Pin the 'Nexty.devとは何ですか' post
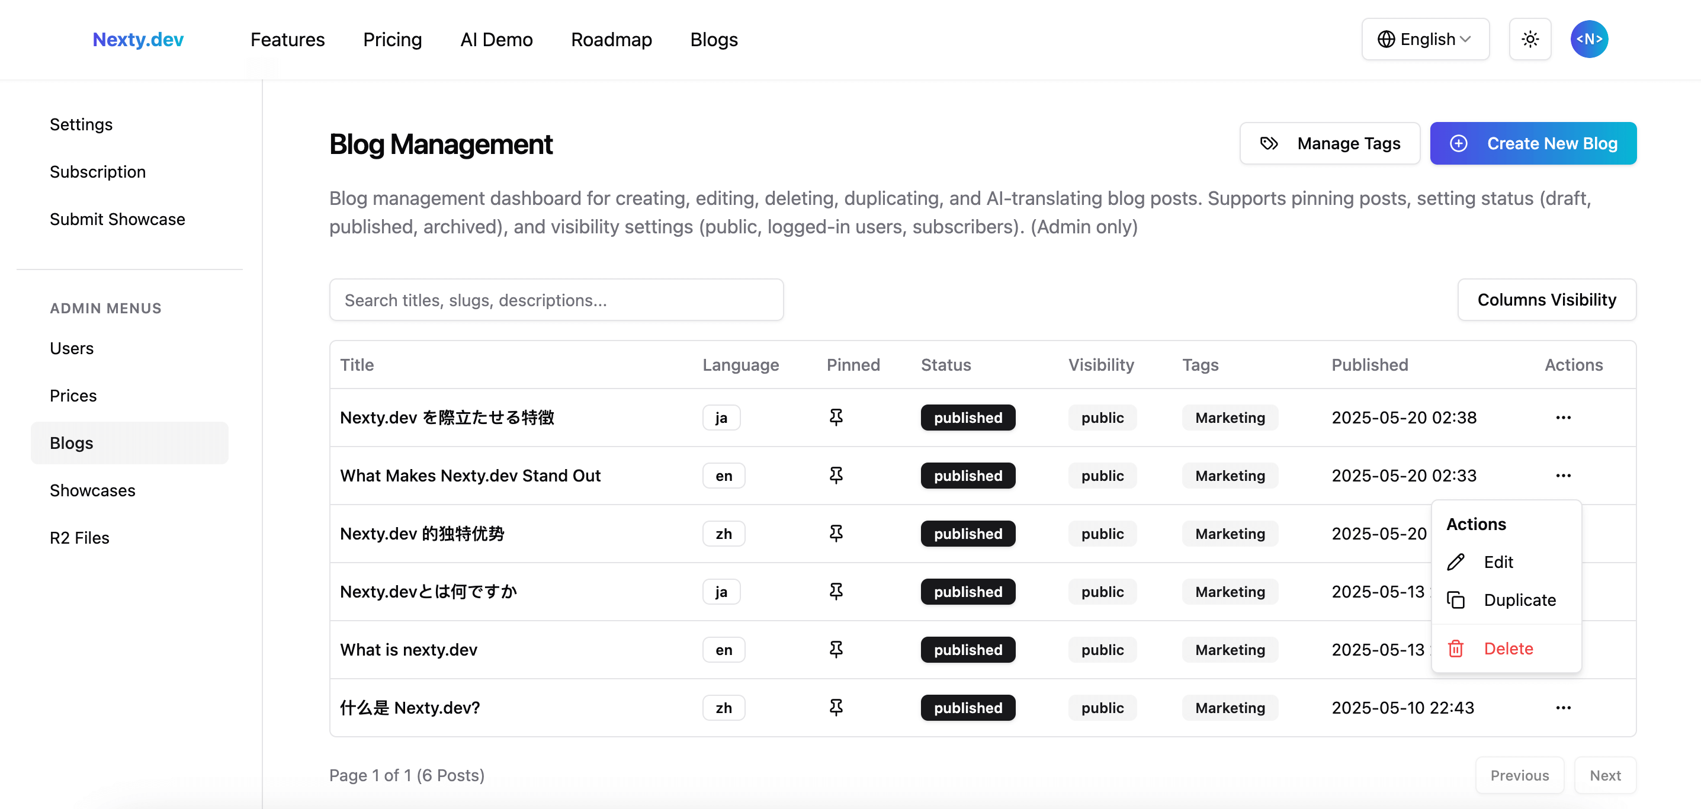Viewport: 1701px width, 809px height. point(835,592)
